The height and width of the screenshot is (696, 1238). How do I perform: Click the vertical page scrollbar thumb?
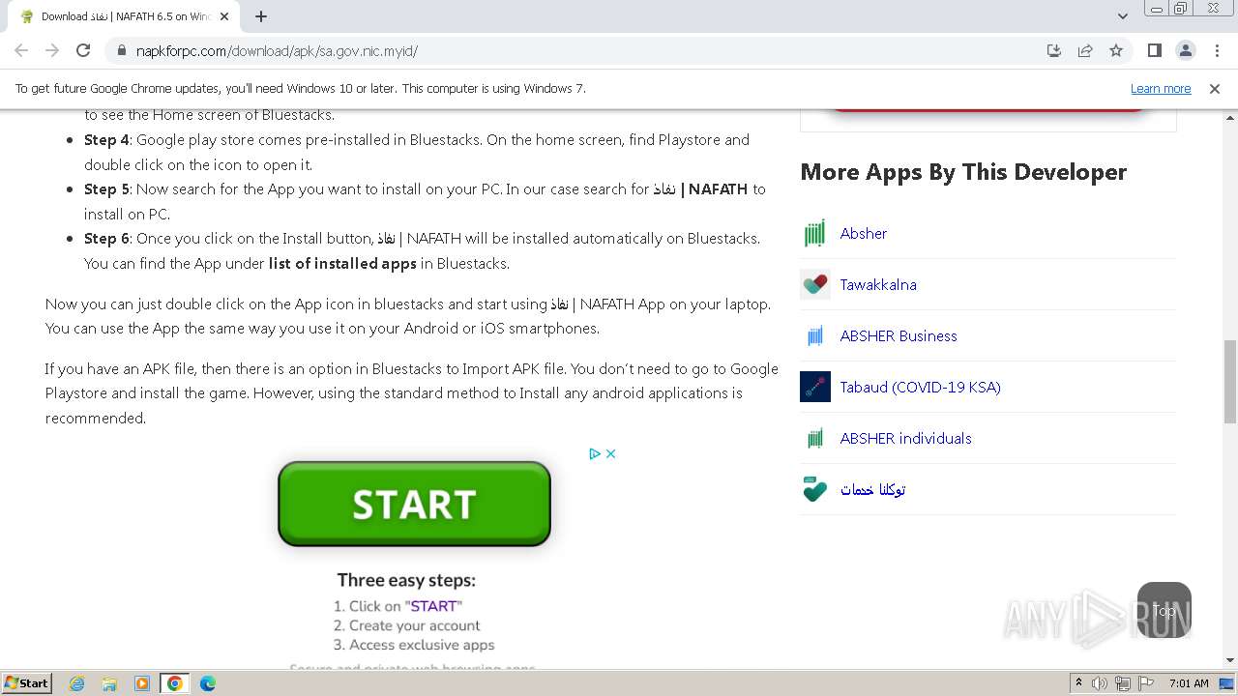coord(1229,382)
